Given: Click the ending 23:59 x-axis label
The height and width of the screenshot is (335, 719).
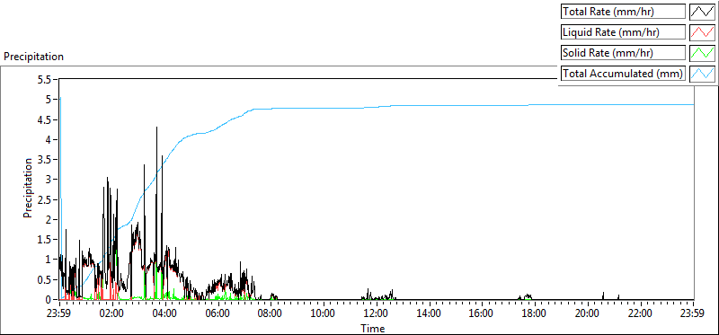Looking at the screenshot, I should tap(693, 314).
